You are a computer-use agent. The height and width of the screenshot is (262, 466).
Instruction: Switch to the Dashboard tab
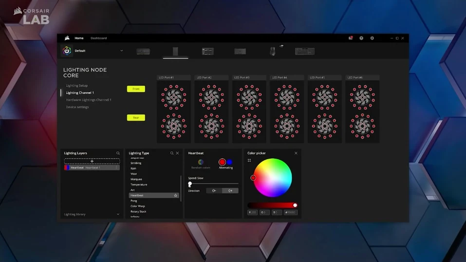point(99,38)
